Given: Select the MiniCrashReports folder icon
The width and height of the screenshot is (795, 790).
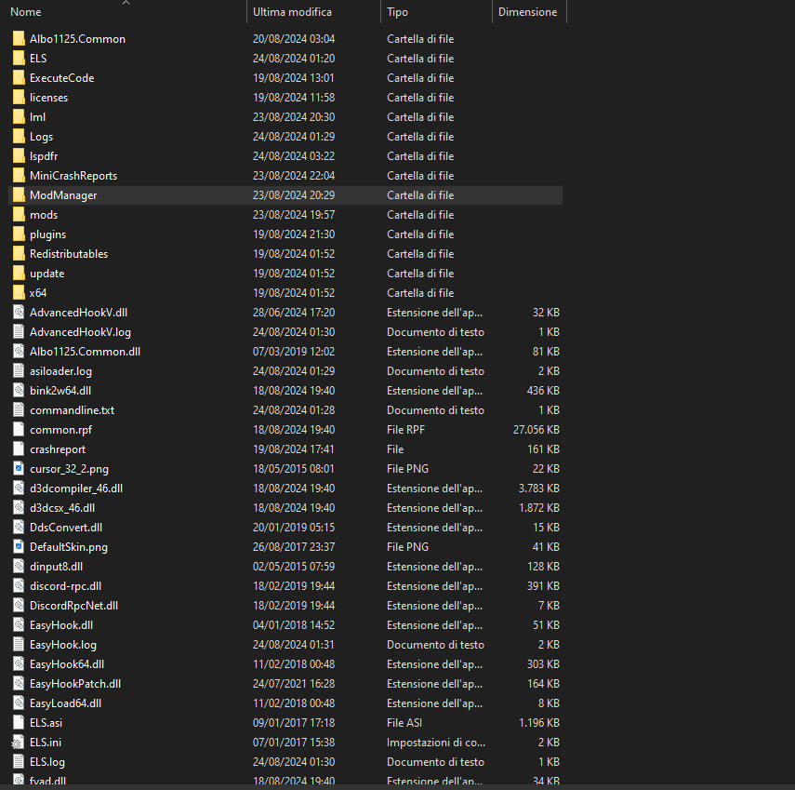Looking at the screenshot, I should [19, 176].
